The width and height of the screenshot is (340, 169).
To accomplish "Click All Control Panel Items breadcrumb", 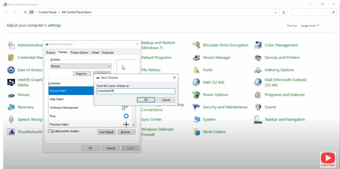I will tap(77, 12).
